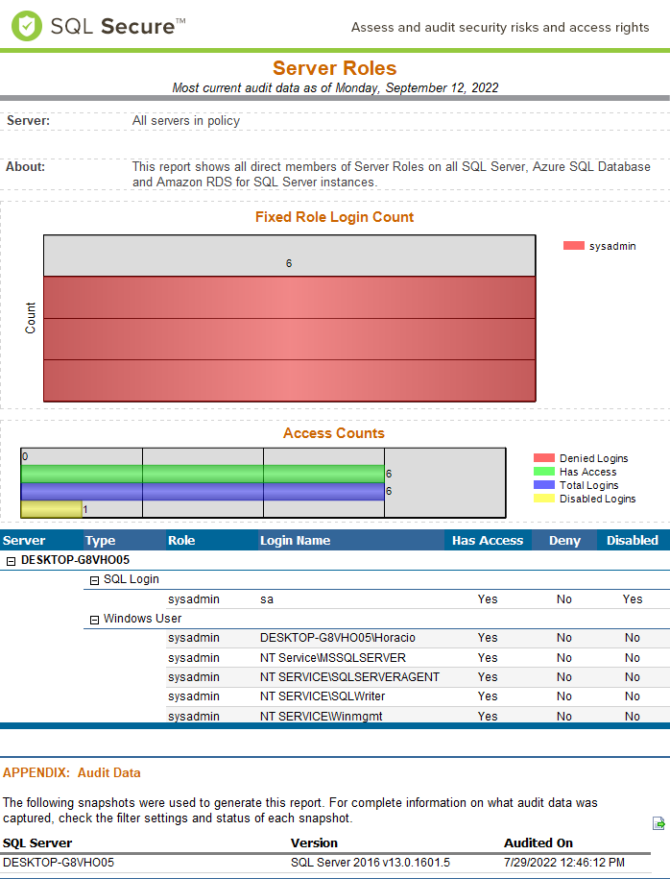Select the NT SERVICE\SQLWriter login name
670x879 pixels.
click(323, 696)
